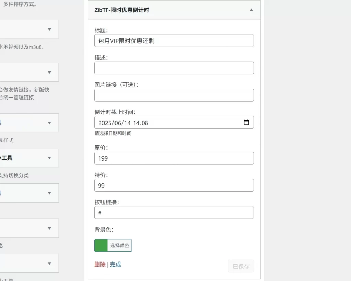This screenshot has height=281, width=351.
Task: Open the 小工具 sidebar dropdown
Action: click(29, 158)
